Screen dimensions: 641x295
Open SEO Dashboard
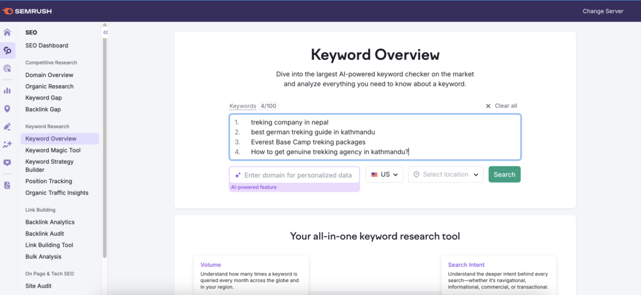46,45
